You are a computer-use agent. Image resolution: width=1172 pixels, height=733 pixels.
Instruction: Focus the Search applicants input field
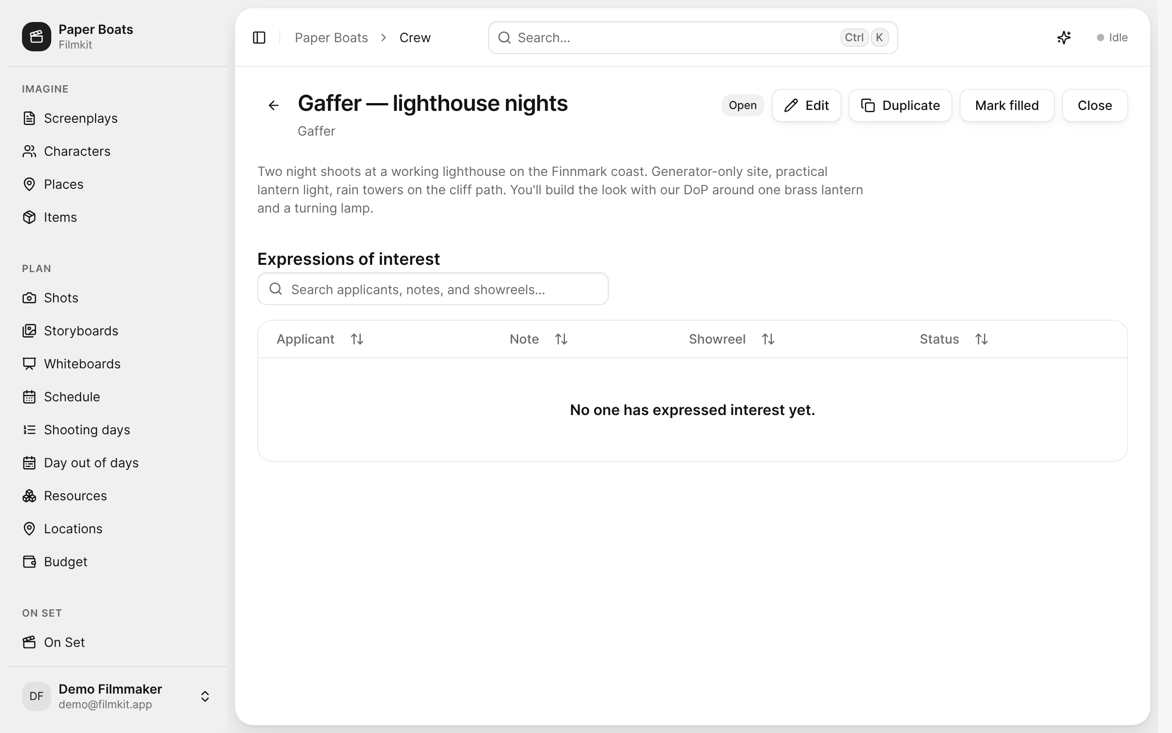tap(433, 289)
